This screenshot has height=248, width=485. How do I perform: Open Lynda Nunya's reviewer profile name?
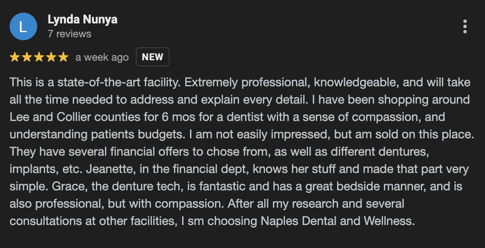point(82,20)
